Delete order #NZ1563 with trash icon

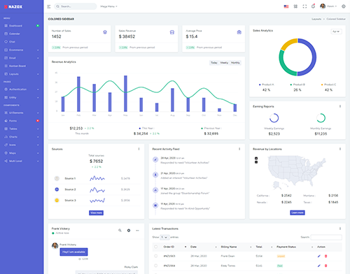[x=326, y=256]
